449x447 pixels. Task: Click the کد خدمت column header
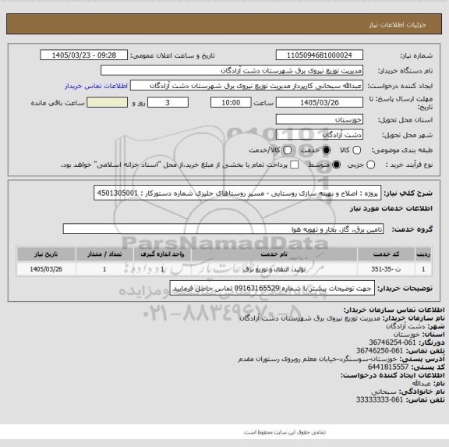point(386,254)
